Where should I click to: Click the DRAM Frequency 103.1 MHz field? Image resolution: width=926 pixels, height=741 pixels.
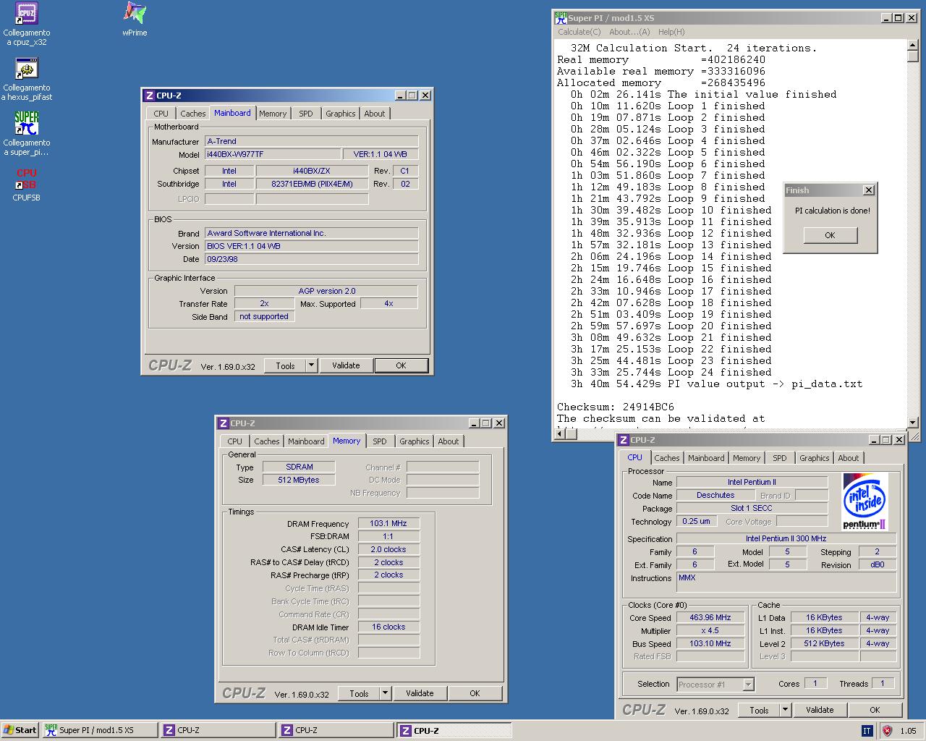tap(389, 523)
